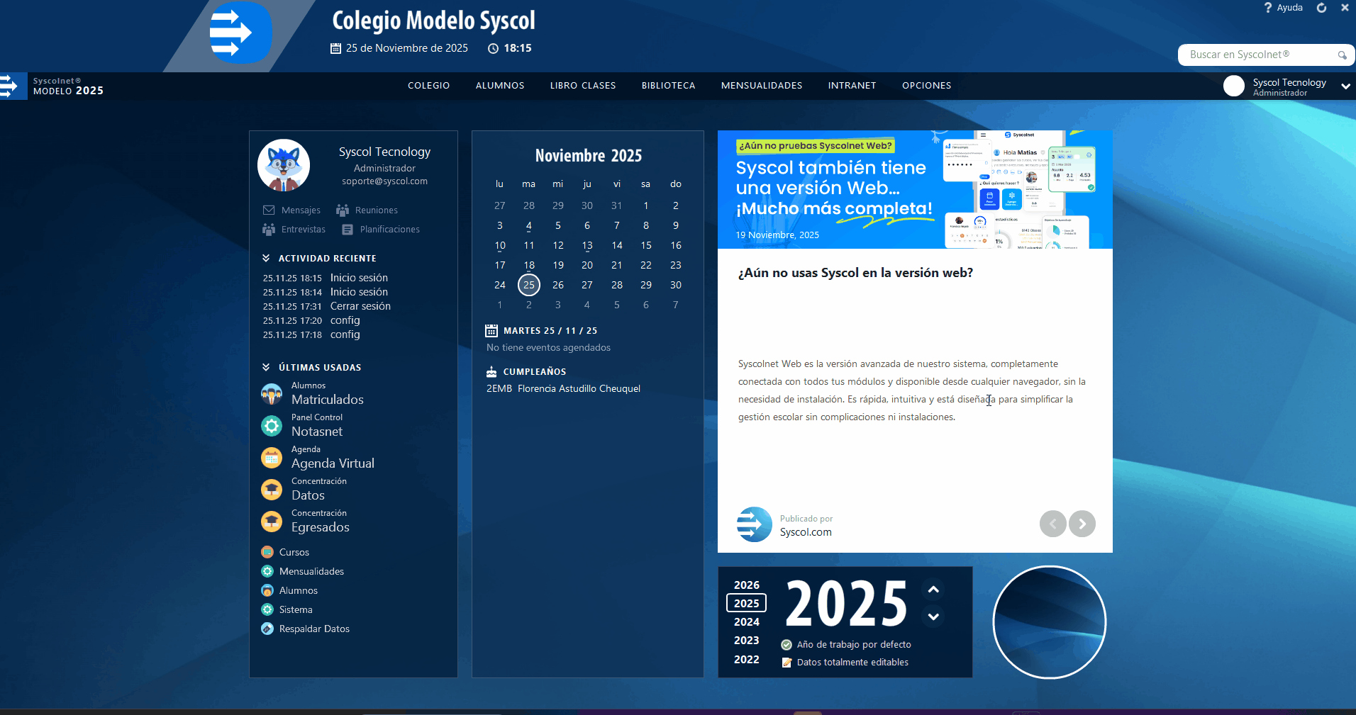Screen dimensions: 1356x715
Task: Open the OPCIONES menu
Action: 927,86
